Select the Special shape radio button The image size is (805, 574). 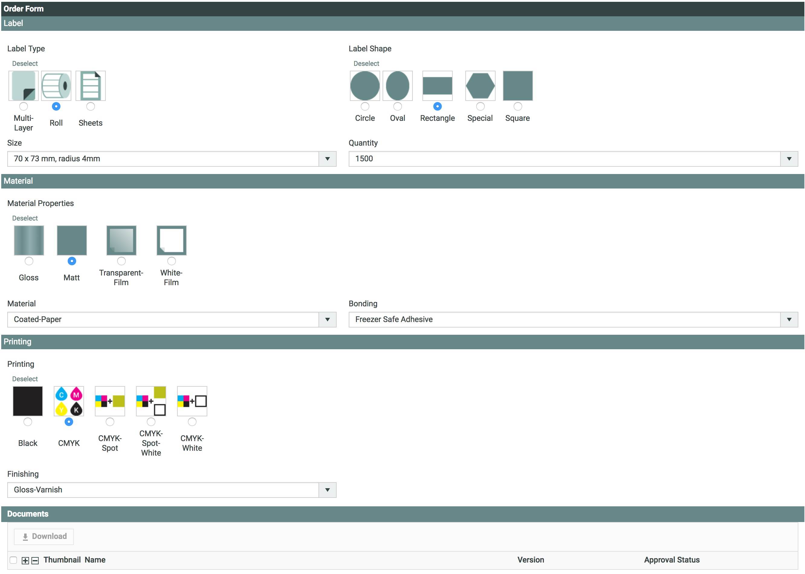480,106
